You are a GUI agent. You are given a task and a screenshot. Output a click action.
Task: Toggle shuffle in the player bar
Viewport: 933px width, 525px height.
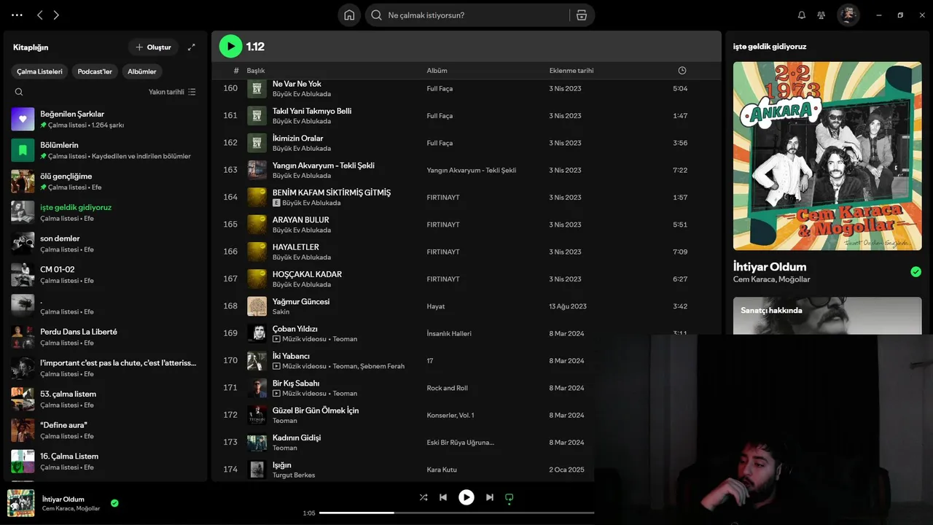tap(423, 497)
